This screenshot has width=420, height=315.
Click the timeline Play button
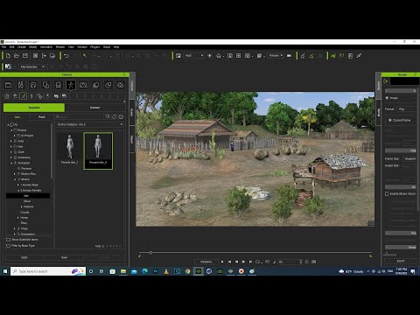pyautogui.click(x=222, y=262)
